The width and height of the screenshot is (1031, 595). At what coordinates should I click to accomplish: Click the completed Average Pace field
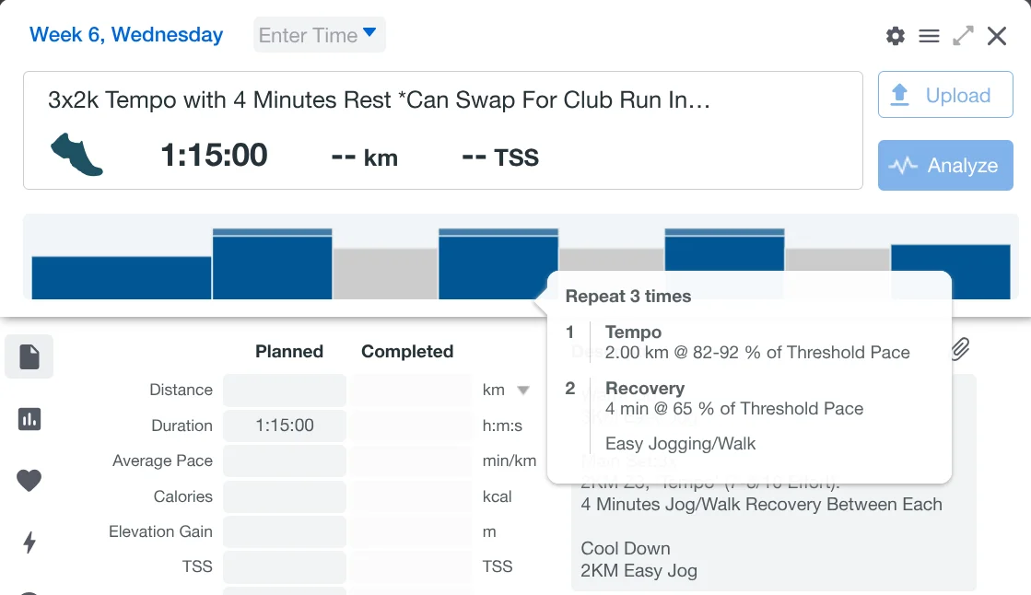[x=412, y=461]
